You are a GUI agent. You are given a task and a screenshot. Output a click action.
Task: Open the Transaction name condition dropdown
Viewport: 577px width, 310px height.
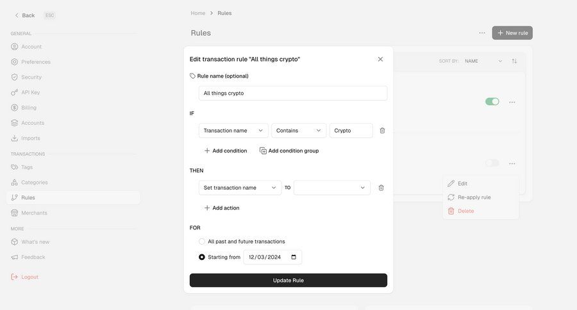click(233, 131)
